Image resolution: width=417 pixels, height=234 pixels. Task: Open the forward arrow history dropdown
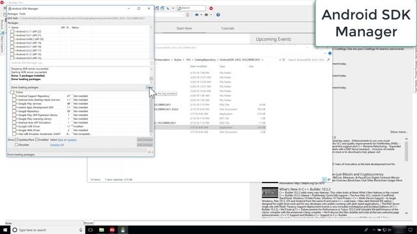pyautogui.click(x=211, y=15)
